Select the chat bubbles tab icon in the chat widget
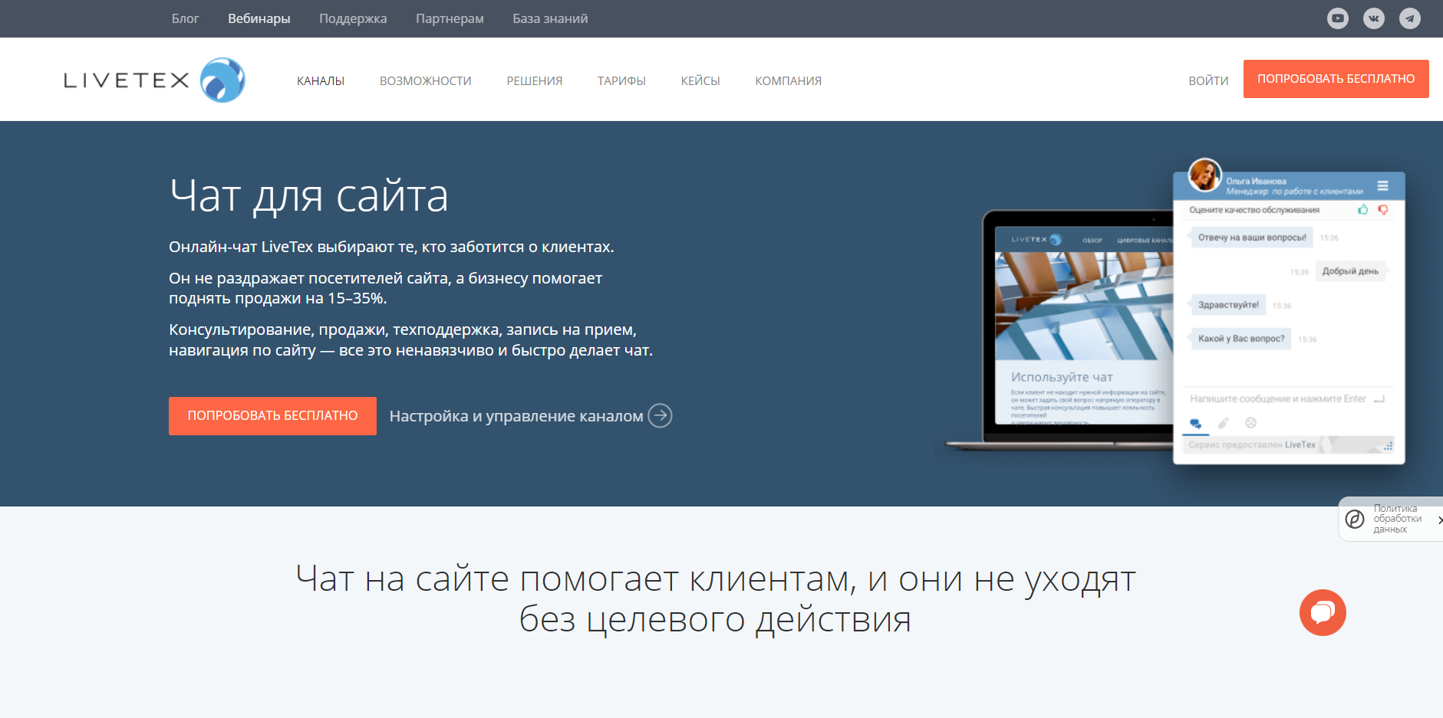This screenshot has width=1443, height=718. 1197,424
